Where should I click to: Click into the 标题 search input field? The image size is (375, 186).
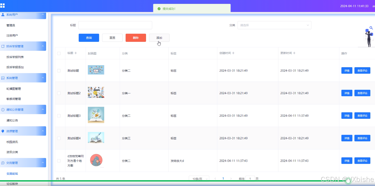pos(115,25)
